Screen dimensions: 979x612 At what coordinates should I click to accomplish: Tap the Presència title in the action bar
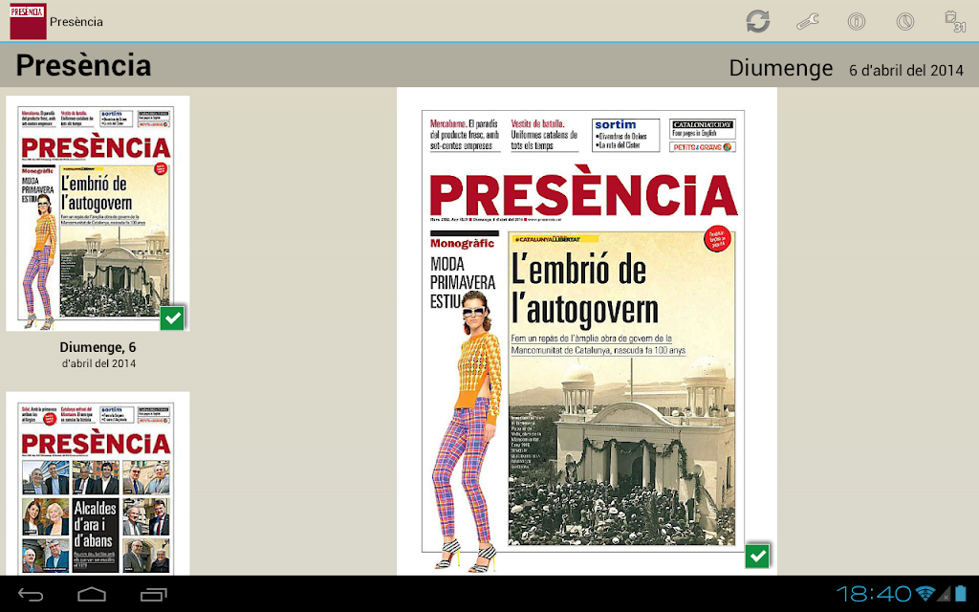pos(76,22)
